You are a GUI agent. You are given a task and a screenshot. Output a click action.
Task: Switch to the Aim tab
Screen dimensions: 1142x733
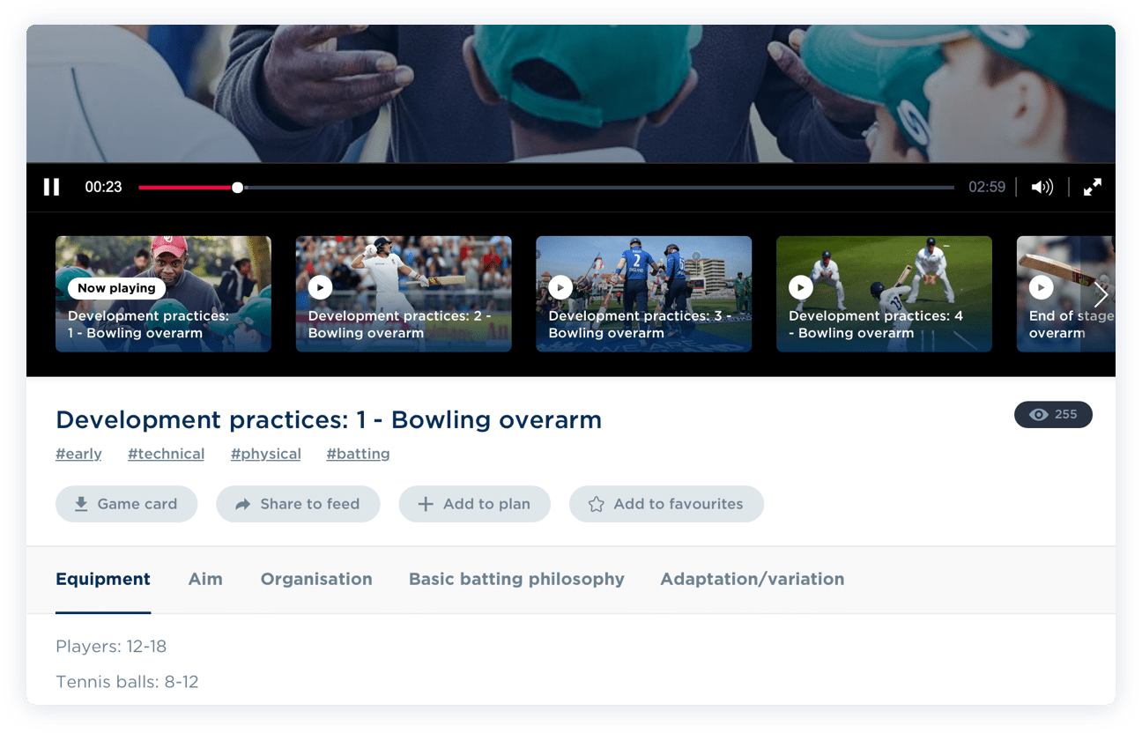[205, 579]
